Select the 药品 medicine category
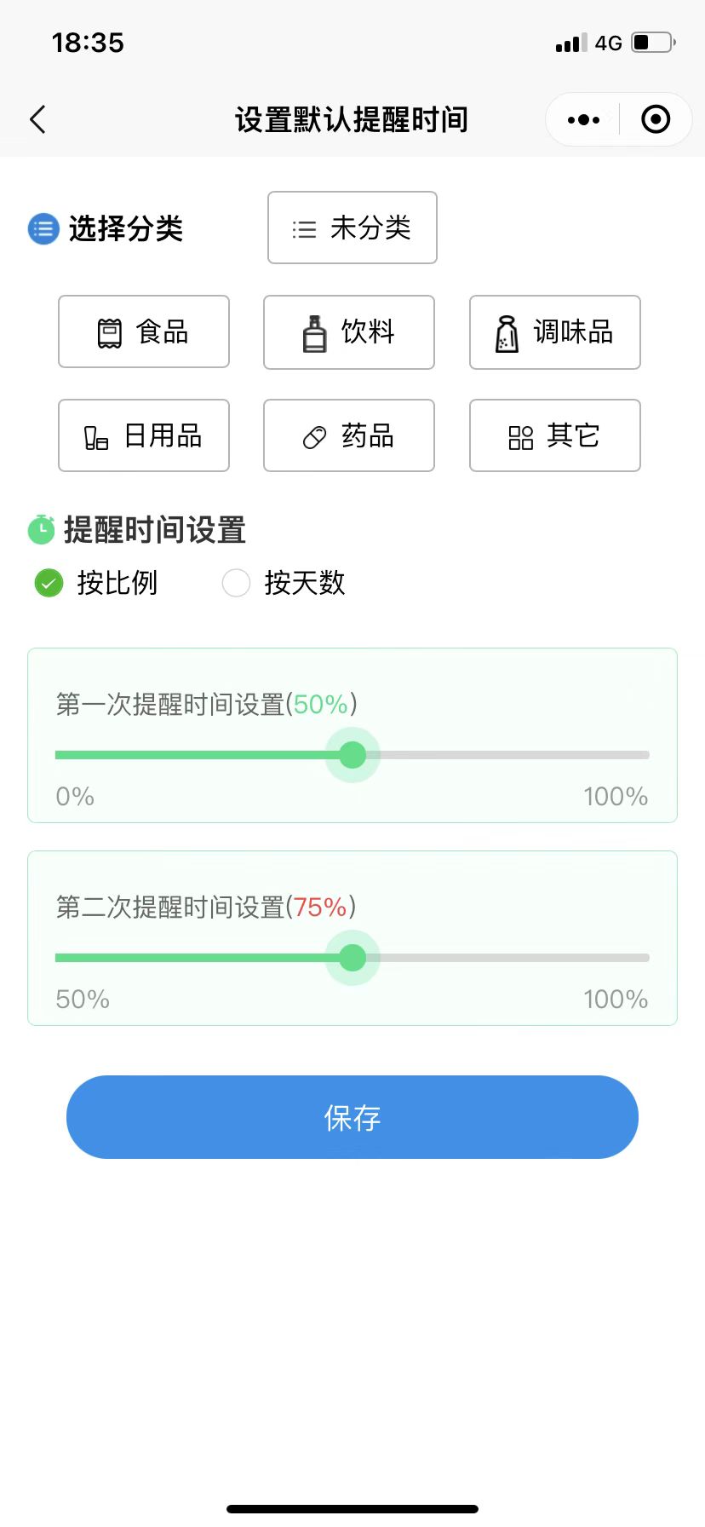This screenshot has height=1527, width=705. 349,435
